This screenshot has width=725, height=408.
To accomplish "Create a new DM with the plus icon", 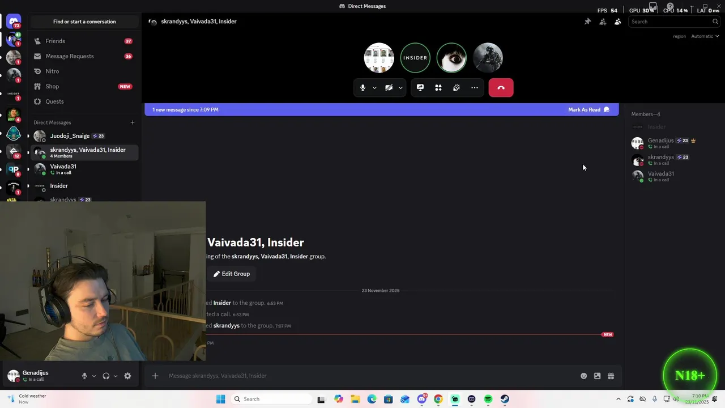I will [x=133, y=122].
